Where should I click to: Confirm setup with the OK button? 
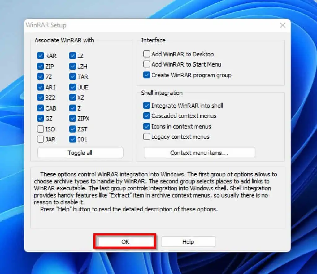point(125,241)
